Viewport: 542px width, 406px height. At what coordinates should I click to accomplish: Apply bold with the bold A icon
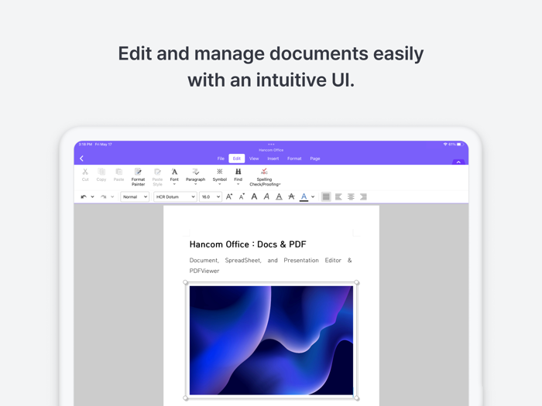254,196
